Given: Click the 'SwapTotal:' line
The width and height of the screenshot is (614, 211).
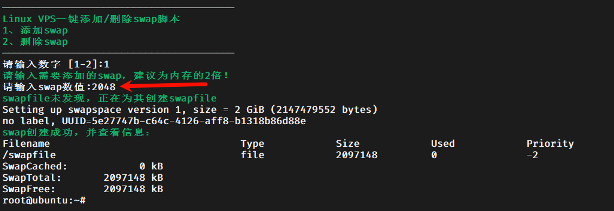Looking at the screenshot, I should coord(83,178).
